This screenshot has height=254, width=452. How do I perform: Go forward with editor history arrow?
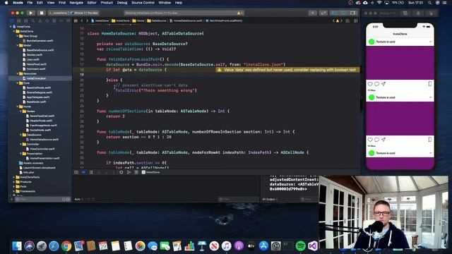coord(87,20)
